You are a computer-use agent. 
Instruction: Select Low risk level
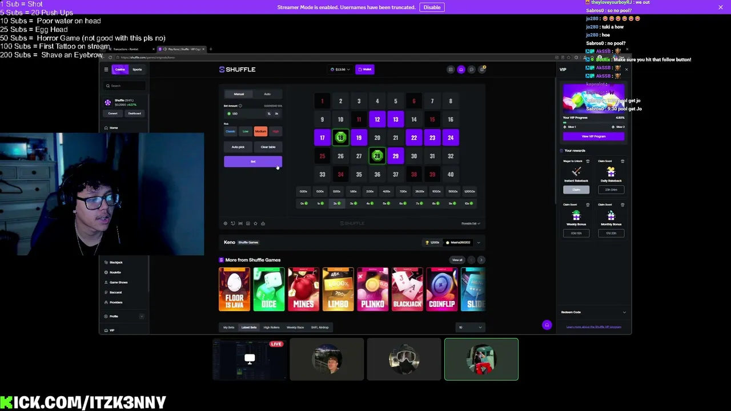[246, 132]
